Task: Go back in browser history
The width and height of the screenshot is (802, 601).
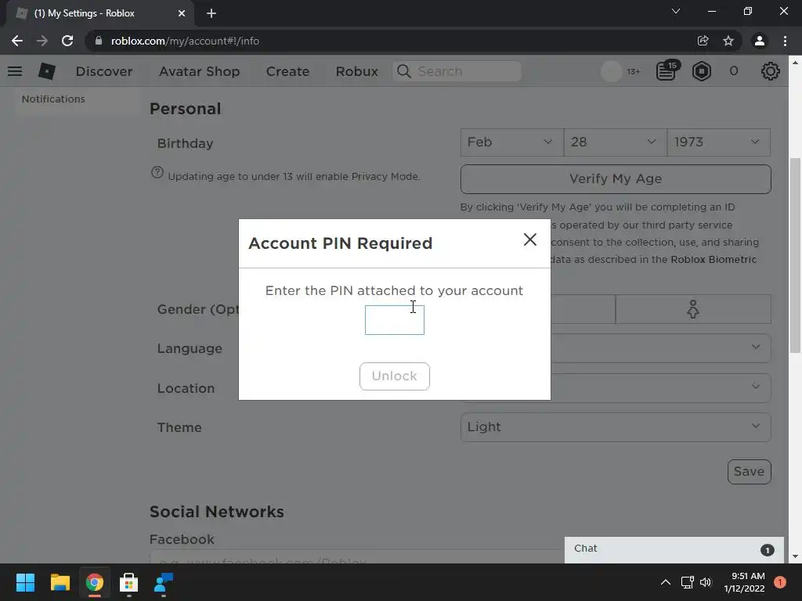Action: point(17,41)
